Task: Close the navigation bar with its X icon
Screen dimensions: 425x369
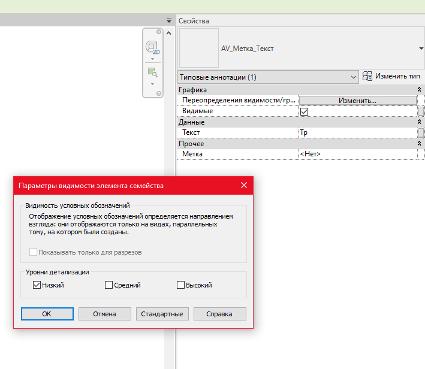Action: tap(159, 32)
